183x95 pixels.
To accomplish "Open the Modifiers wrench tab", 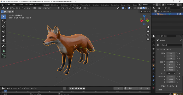I will click(x=153, y=69).
